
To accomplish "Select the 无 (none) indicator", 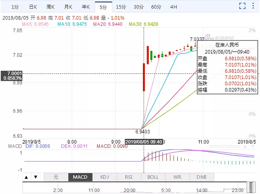I will [56, 177].
